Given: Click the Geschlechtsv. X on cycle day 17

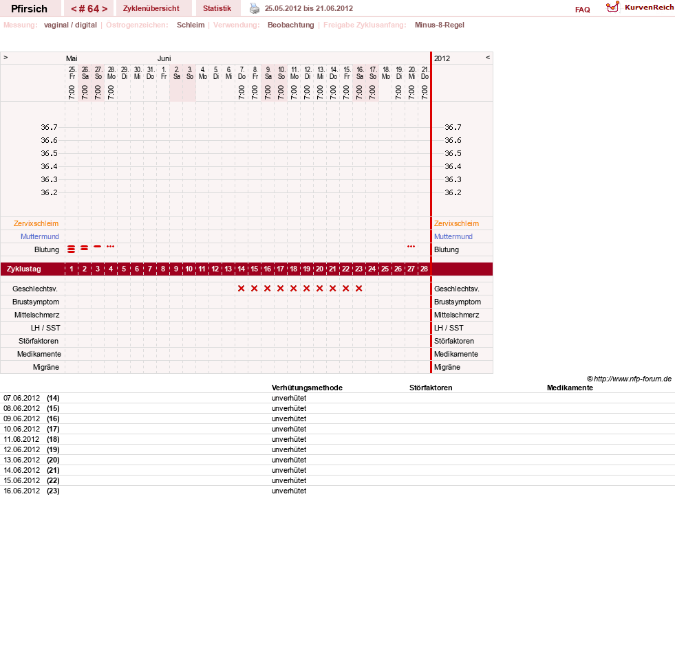Looking at the screenshot, I should point(280,289).
